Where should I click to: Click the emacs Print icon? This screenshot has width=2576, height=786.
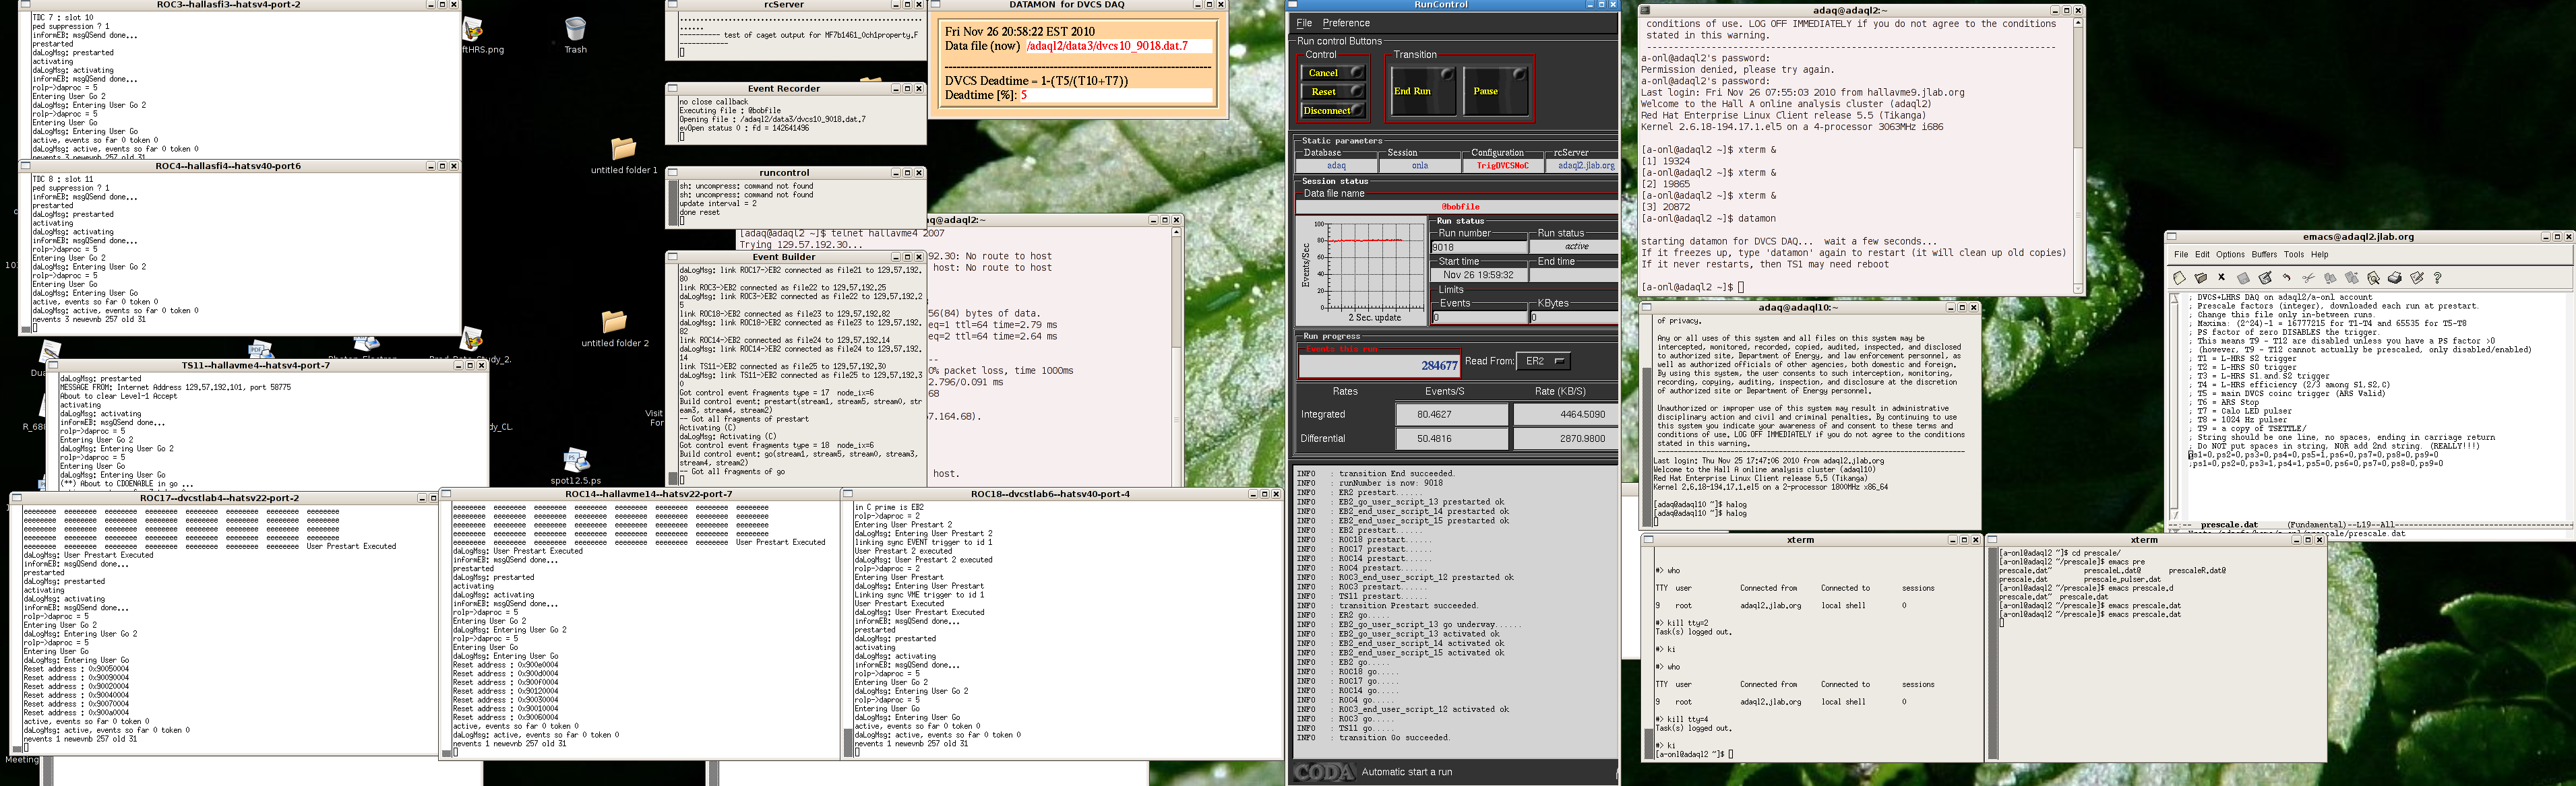2394,277
